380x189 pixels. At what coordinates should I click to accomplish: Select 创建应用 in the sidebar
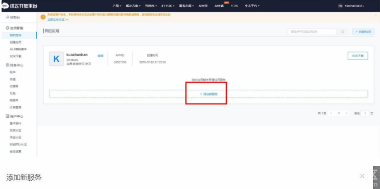16,42
